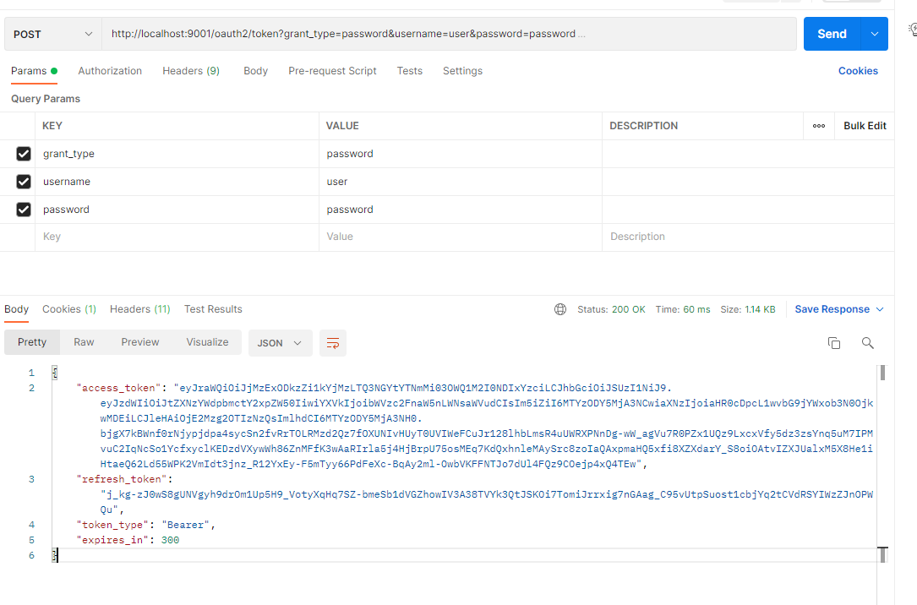The width and height of the screenshot is (917, 605).
Task: Open the Cookies (1) response tab
Action: [x=69, y=309]
